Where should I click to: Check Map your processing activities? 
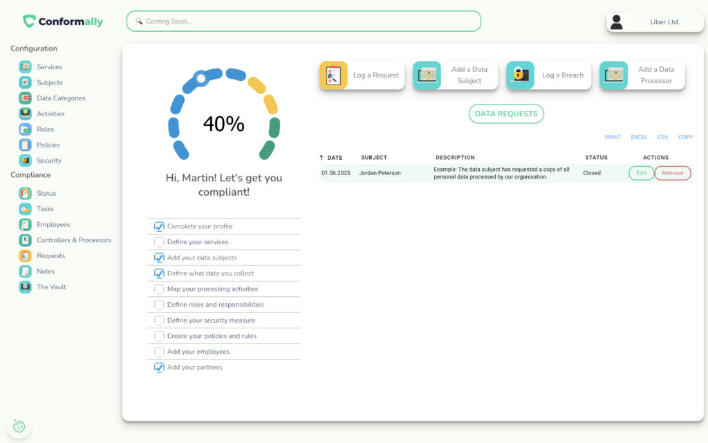[x=159, y=289]
